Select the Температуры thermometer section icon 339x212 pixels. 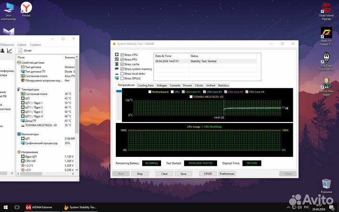(19, 90)
